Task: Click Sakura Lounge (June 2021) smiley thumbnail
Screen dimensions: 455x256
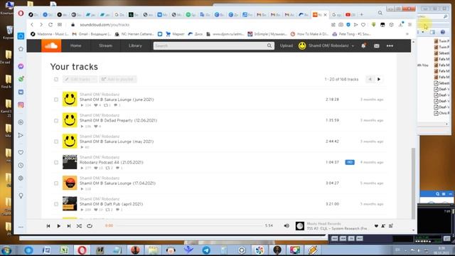Action: click(x=70, y=100)
